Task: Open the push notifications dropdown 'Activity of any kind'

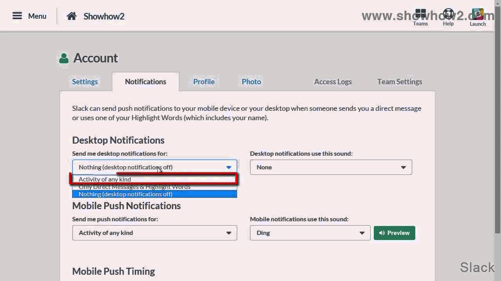Action: (x=155, y=233)
